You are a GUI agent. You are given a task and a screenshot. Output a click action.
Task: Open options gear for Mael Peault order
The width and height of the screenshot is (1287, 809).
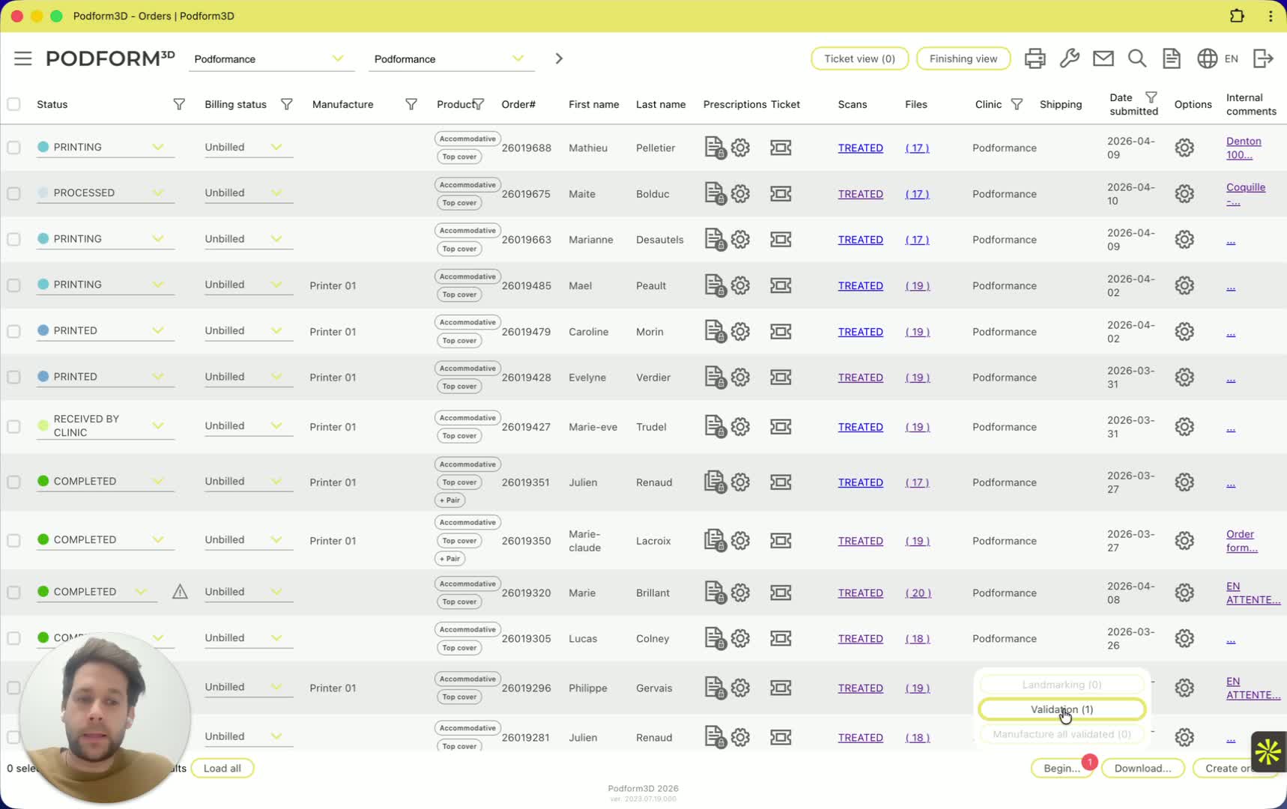(x=1184, y=285)
